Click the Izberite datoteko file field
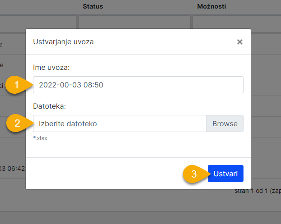 coord(120,123)
